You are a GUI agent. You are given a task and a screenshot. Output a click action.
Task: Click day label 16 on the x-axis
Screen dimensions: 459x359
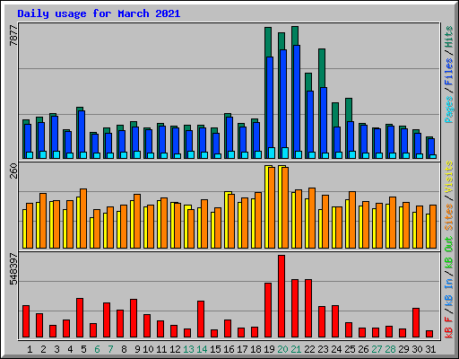(229, 349)
